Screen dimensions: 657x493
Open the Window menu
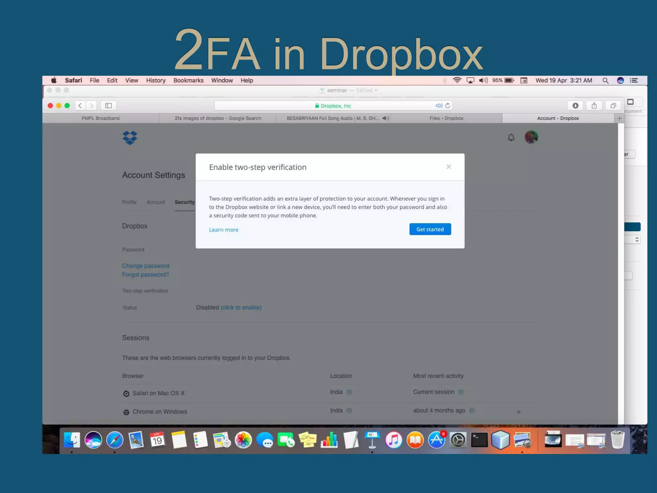(x=222, y=80)
